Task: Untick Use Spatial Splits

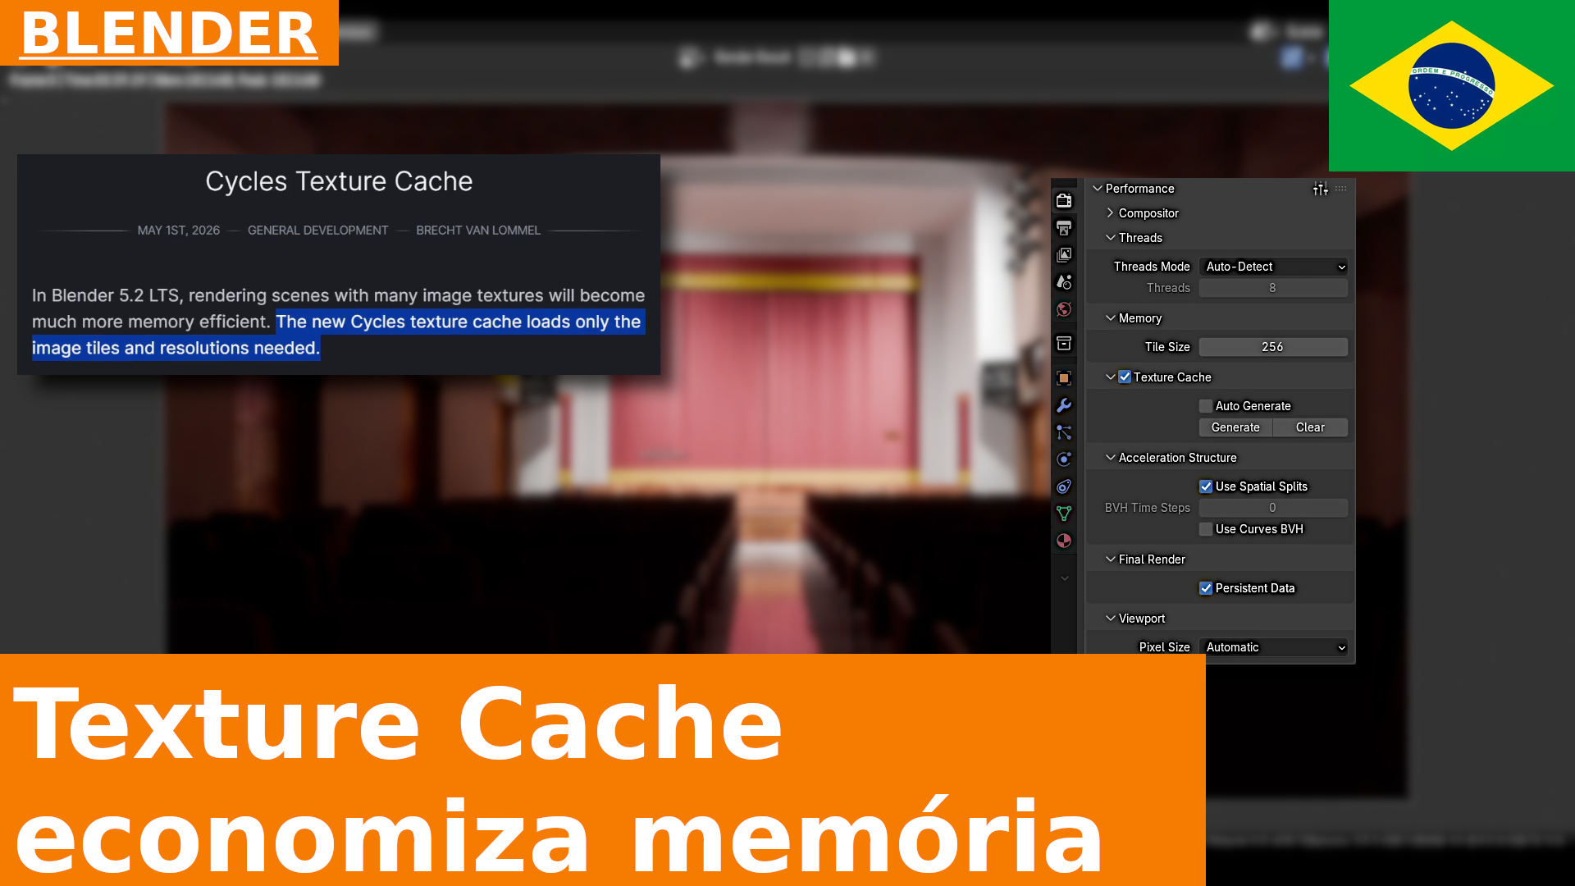Action: tap(1206, 486)
